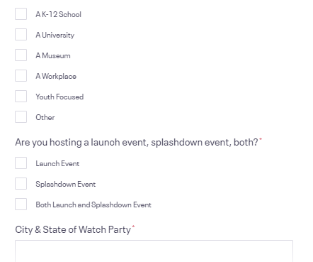
Task: Mark the Other checkbox
Action: coord(21,117)
